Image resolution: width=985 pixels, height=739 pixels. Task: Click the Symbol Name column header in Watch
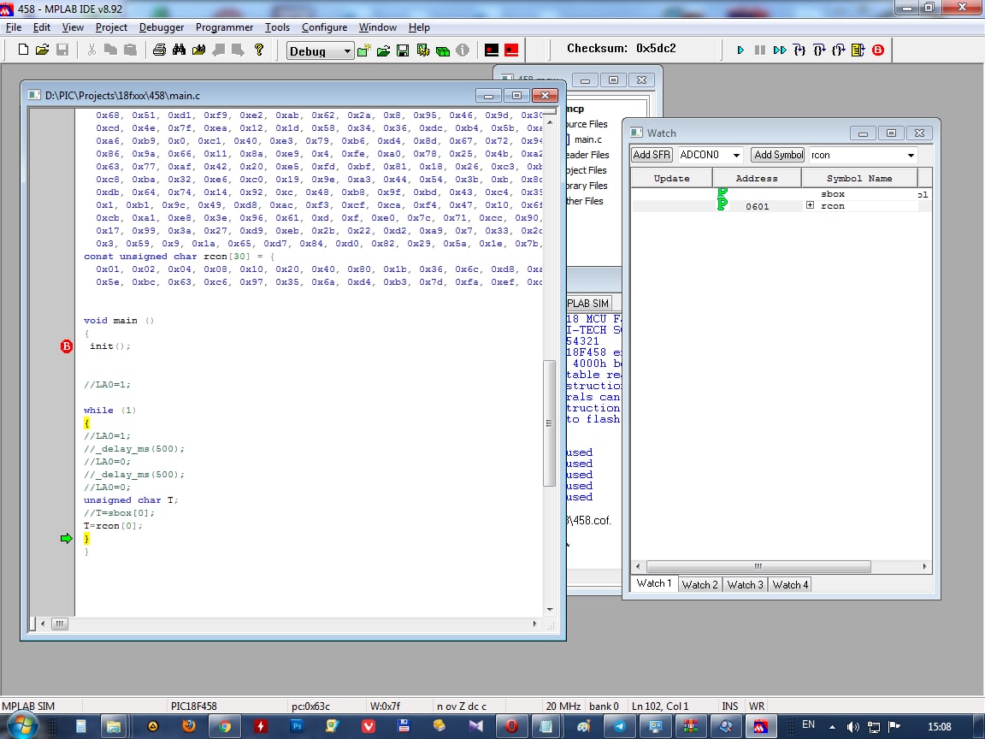pyautogui.click(x=859, y=179)
